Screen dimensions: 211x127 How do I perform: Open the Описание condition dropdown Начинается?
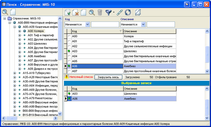coord(143,25)
